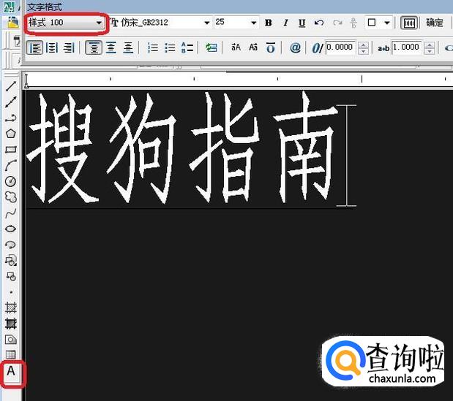This screenshot has width=453, height=401.
Task: Toggle italic formatting
Action: pos(285,23)
